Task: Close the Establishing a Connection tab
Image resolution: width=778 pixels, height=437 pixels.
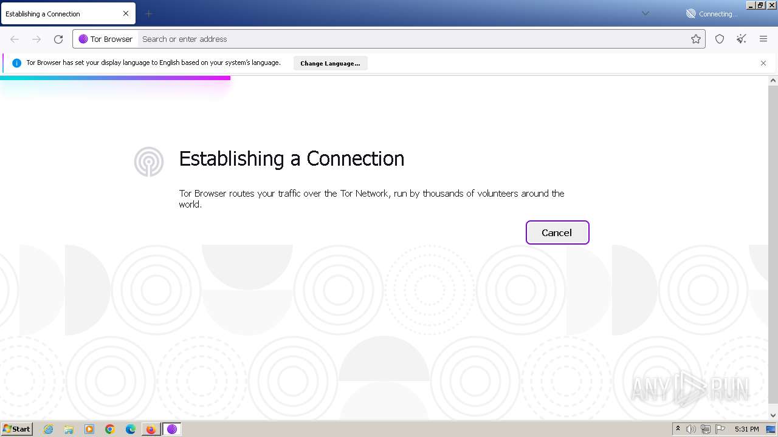Action: pos(126,13)
